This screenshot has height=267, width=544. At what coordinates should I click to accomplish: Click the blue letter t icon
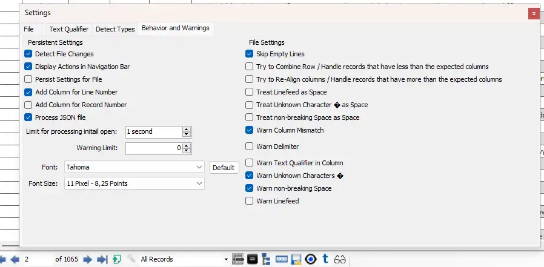[325, 259]
